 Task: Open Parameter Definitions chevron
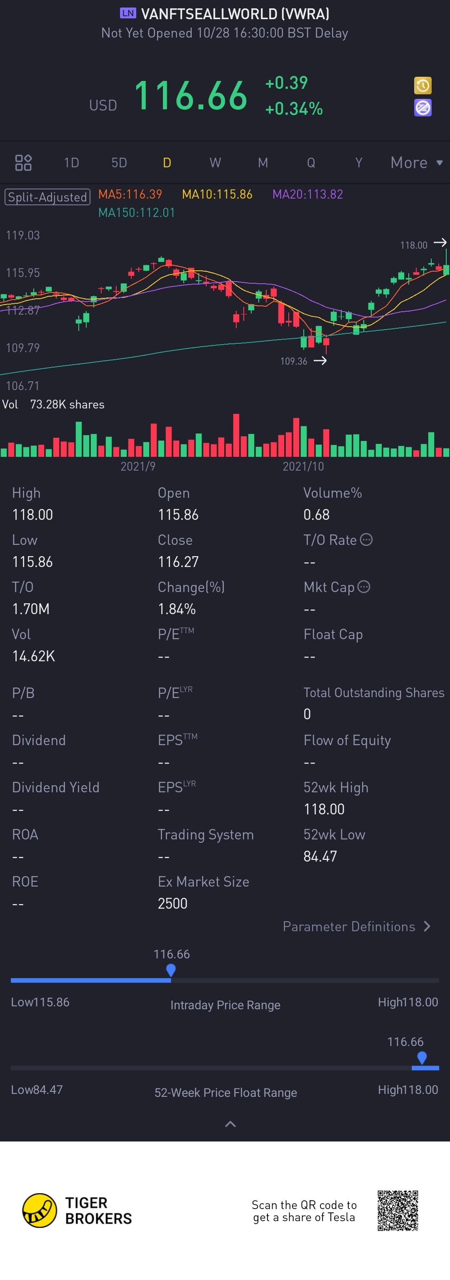pos(427,926)
